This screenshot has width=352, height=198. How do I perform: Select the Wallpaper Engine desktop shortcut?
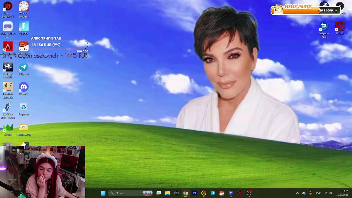click(x=324, y=30)
